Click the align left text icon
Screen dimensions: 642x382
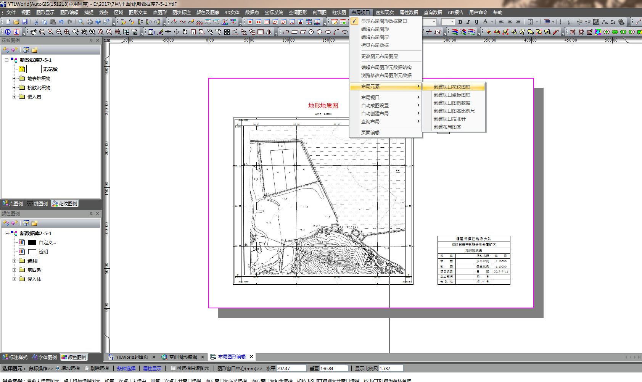pyautogui.click(x=501, y=22)
